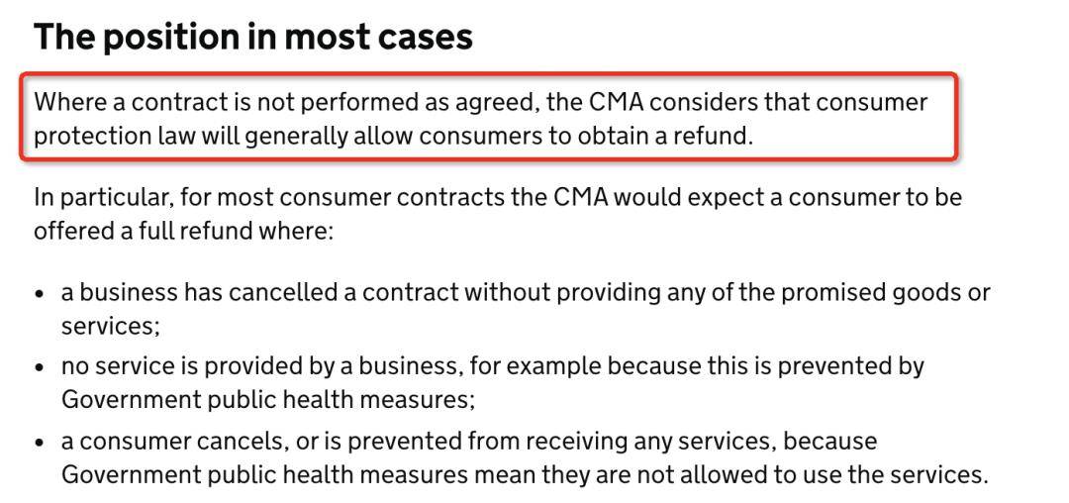Click the third bullet point marker
The width and height of the screenshot is (1069, 503).
pos(41,443)
